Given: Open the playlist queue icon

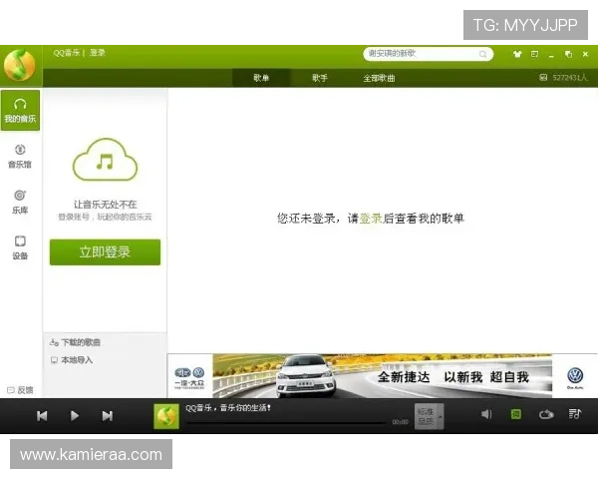Looking at the screenshot, I should 575,414.
